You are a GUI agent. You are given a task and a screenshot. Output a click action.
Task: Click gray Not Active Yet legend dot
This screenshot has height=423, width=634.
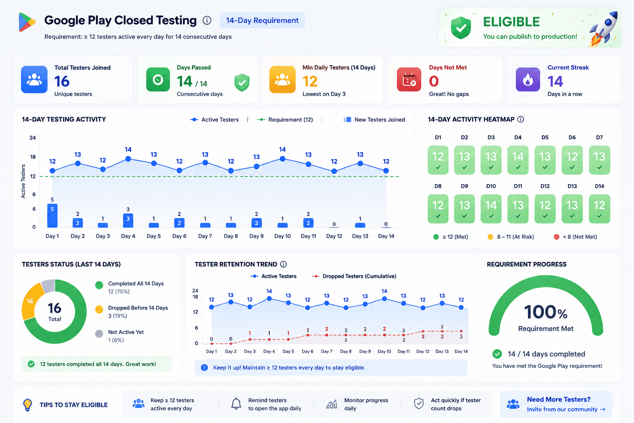pyautogui.click(x=99, y=334)
